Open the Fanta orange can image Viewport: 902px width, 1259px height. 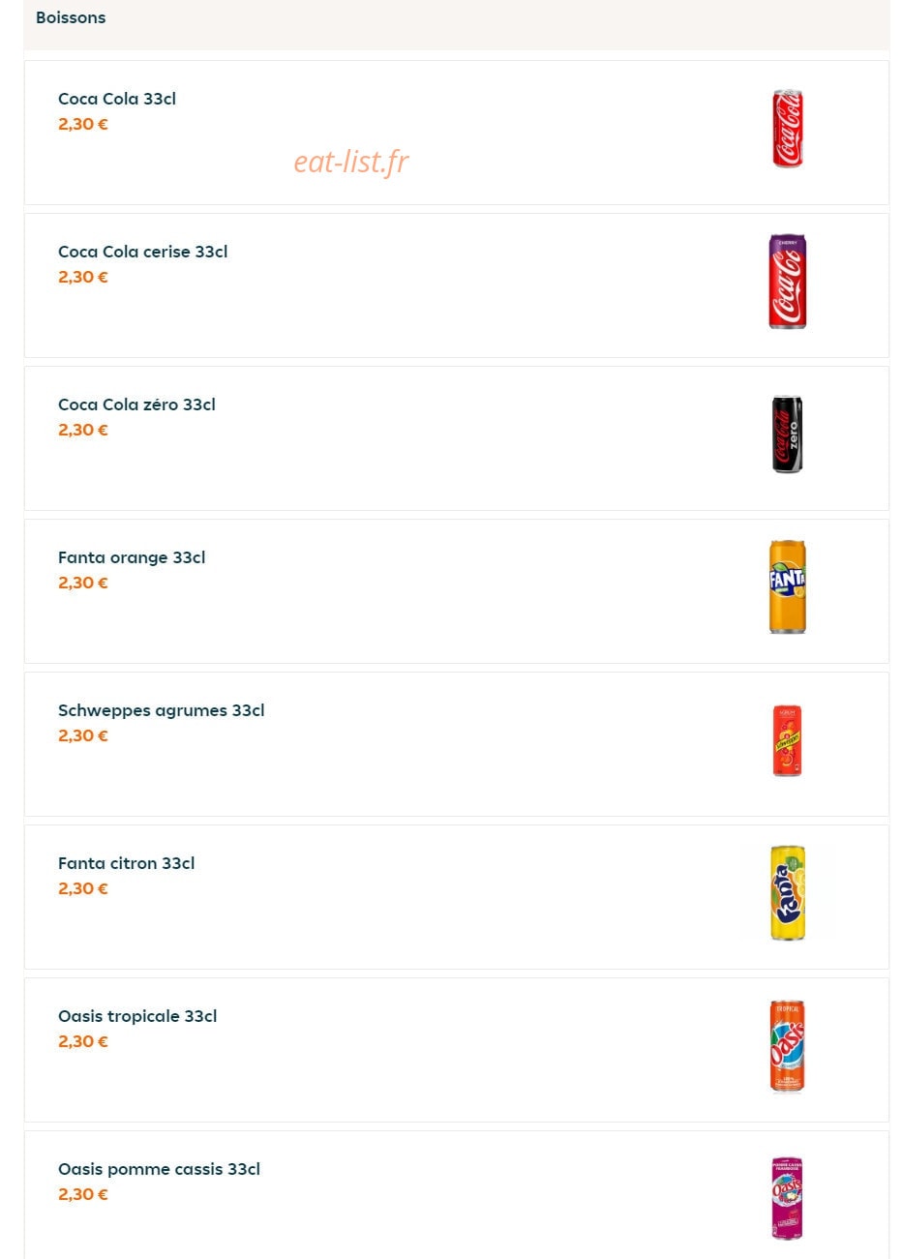tap(787, 587)
